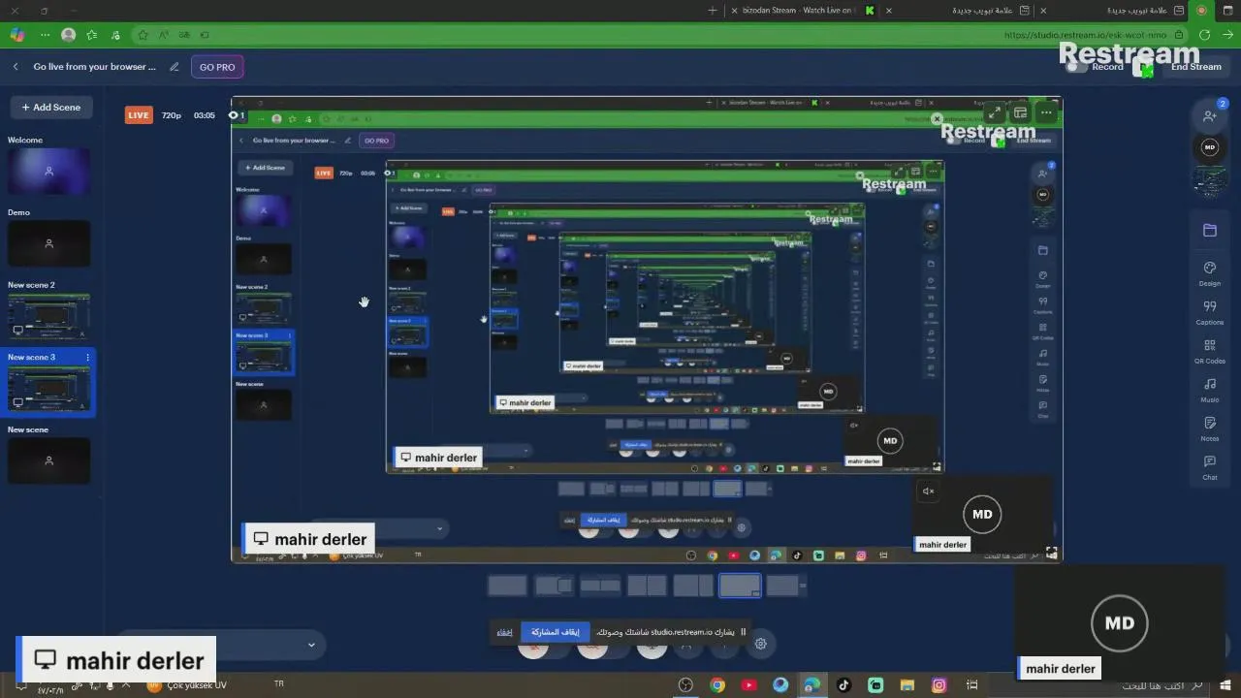Select the New scene 2 thumbnail
1241x698 pixels.
tap(49, 316)
